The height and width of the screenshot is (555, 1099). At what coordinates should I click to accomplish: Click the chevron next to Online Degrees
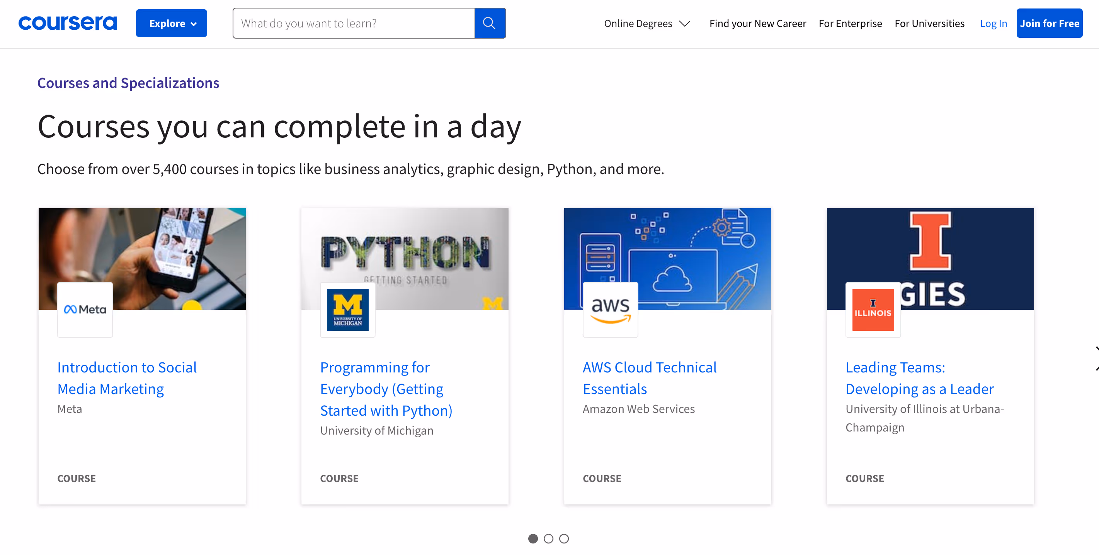pos(685,24)
